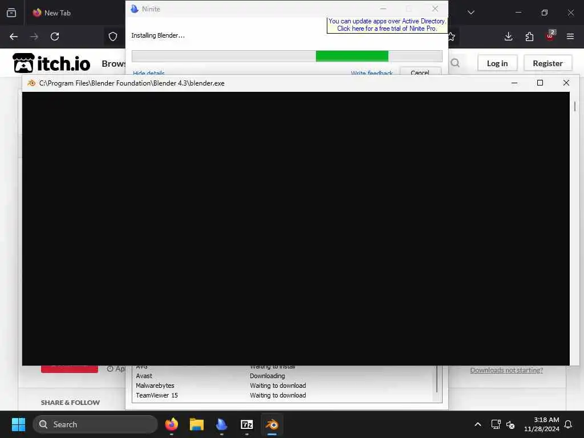Open the notifications bell icon
The image size is (584, 438).
tap(569, 424)
